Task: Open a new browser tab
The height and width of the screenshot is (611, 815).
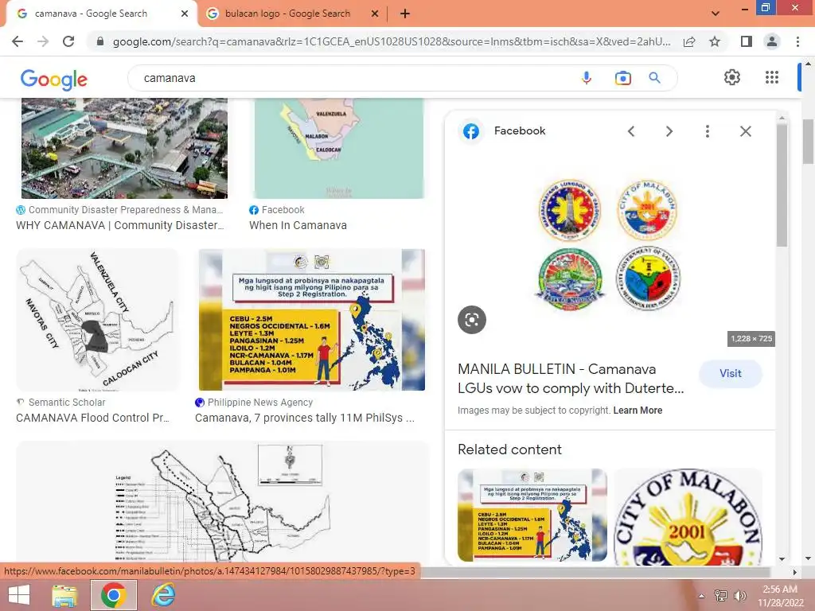Action: coord(405,14)
